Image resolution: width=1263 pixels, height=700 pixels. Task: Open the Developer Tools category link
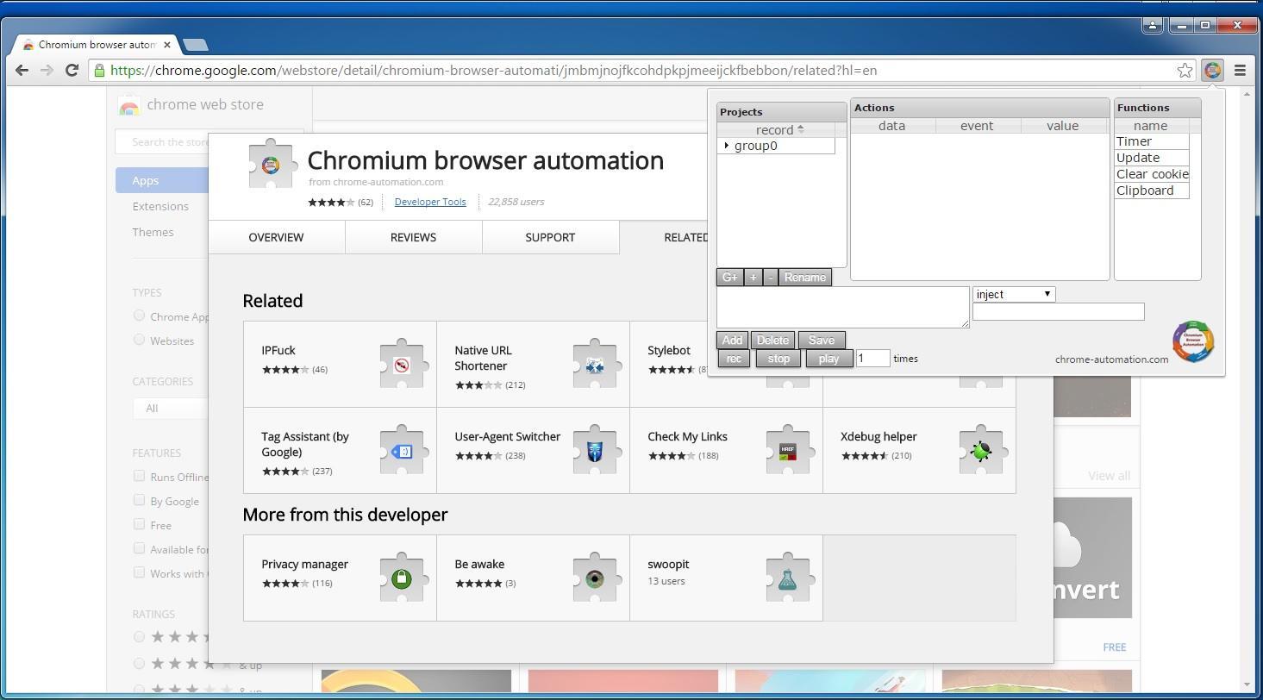point(430,202)
